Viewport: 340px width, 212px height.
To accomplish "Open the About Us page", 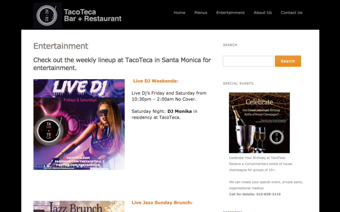I will [x=263, y=13].
